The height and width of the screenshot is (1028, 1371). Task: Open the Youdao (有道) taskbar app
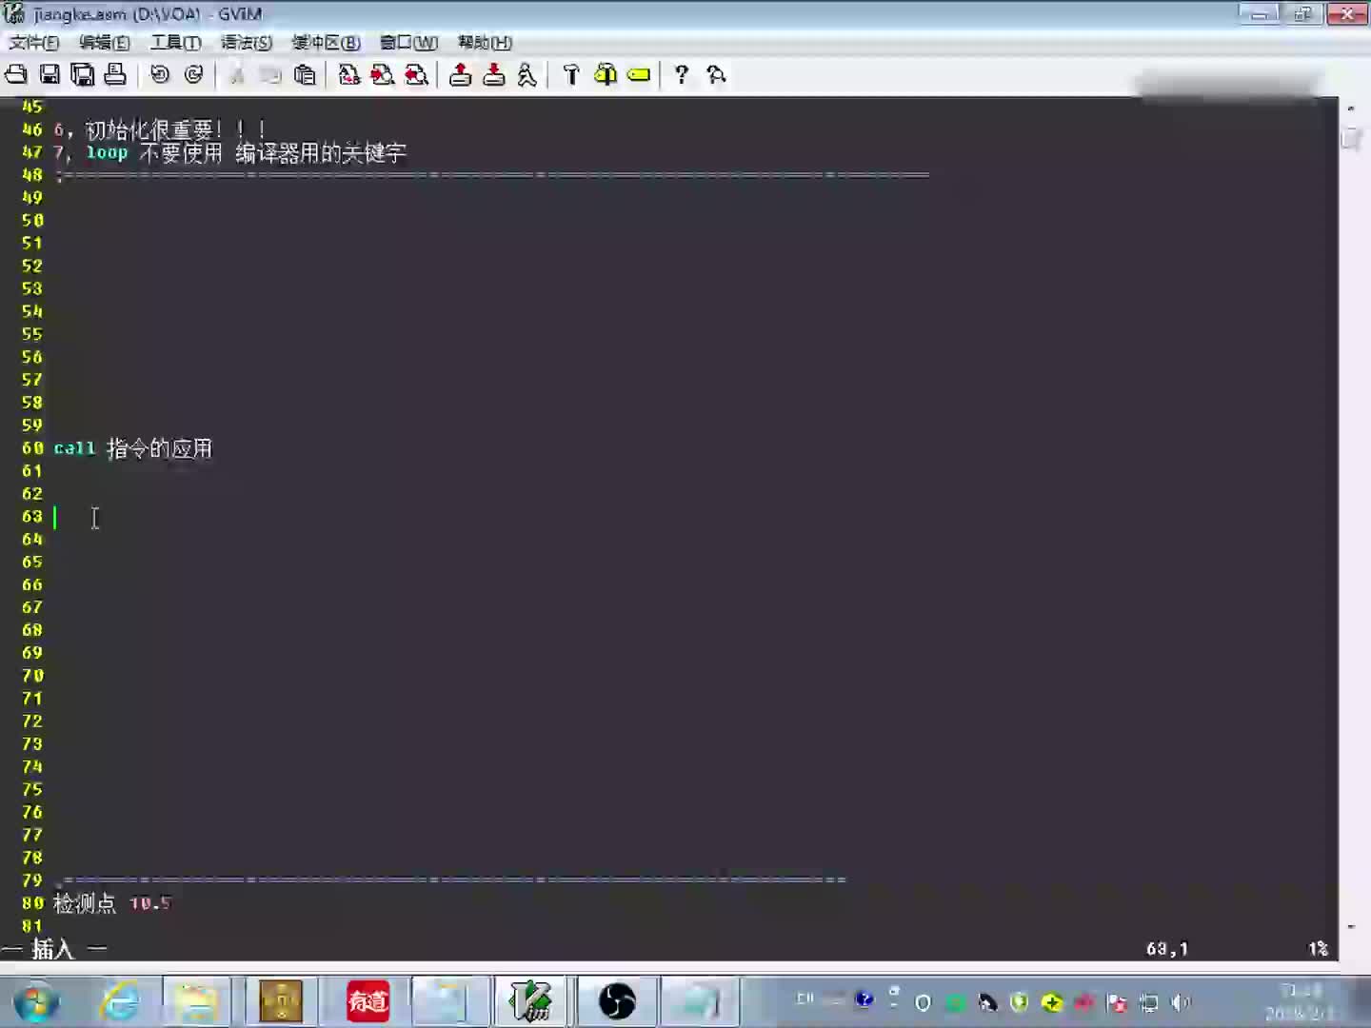click(x=368, y=1002)
